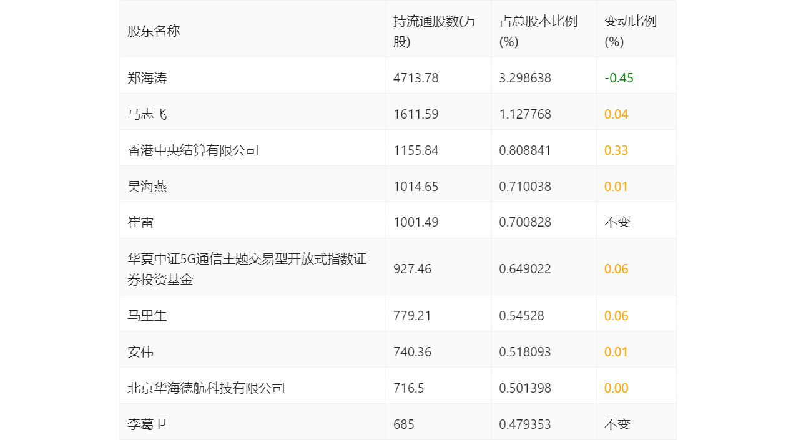Viewport: 796px width, 440px height.
Task: Click the 持流通股数(万股) column header
Action: tap(435, 31)
